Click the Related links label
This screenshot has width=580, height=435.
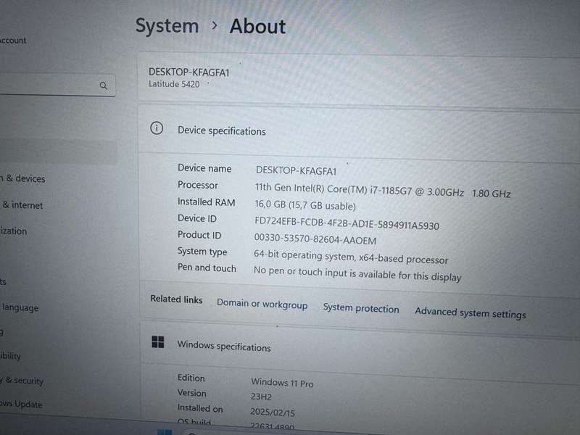point(176,299)
